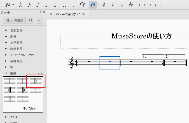Apply the flat accidental
Viewport: 189px width, 123px height.
(122, 5)
